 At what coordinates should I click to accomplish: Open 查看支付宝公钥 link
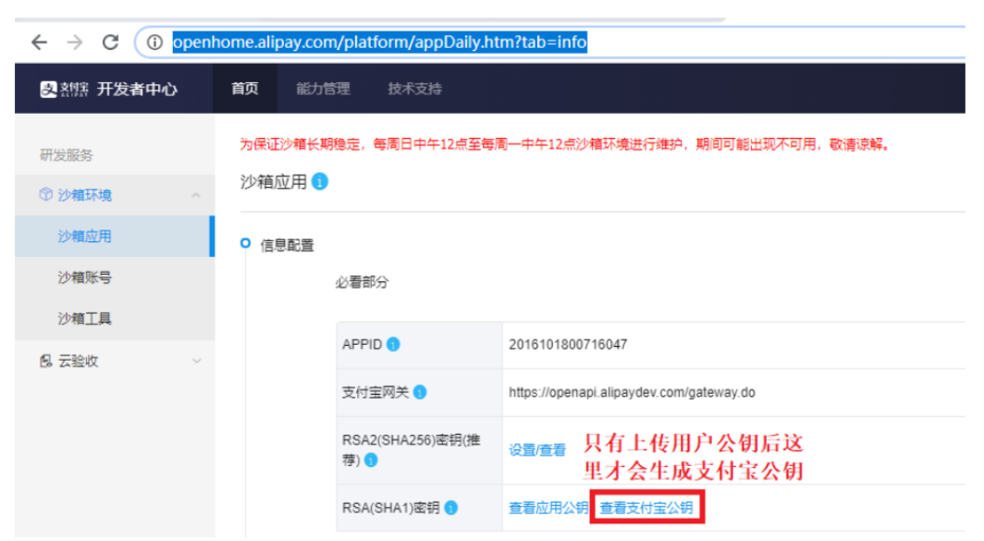(x=646, y=508)
